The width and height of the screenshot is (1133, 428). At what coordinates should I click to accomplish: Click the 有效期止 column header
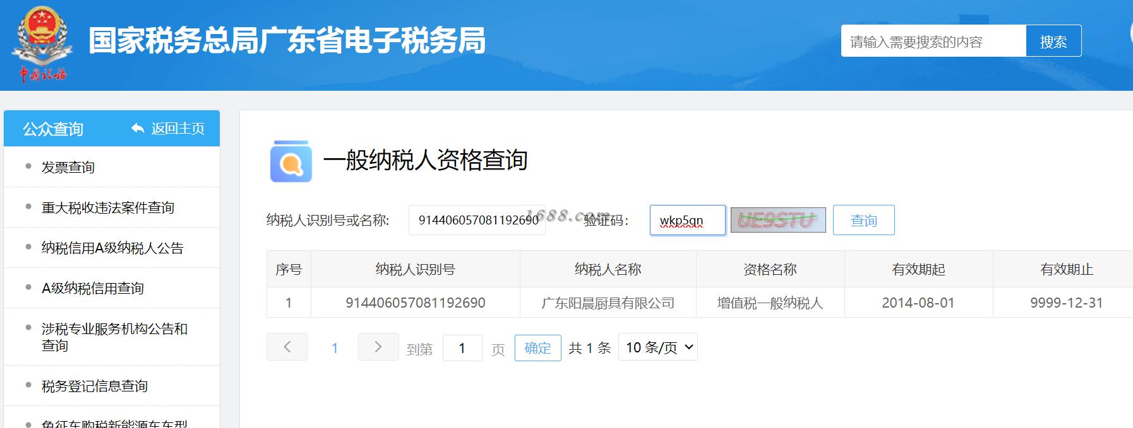pyautogui.click(x=1067, y=269)
